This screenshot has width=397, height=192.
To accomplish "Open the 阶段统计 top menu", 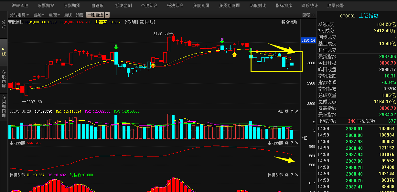I will (x=310, y=5).
